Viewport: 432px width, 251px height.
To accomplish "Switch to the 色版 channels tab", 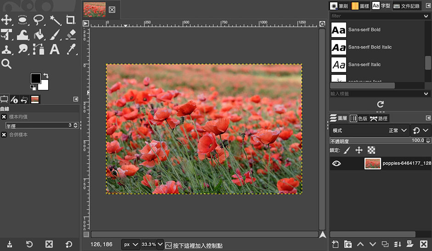I will pyautogui.click(x=359, y=118).
